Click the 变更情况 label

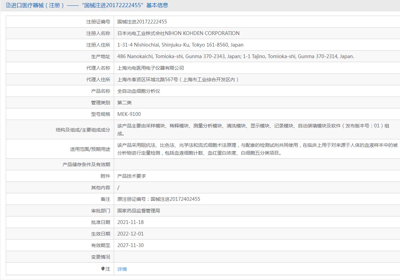101,257
